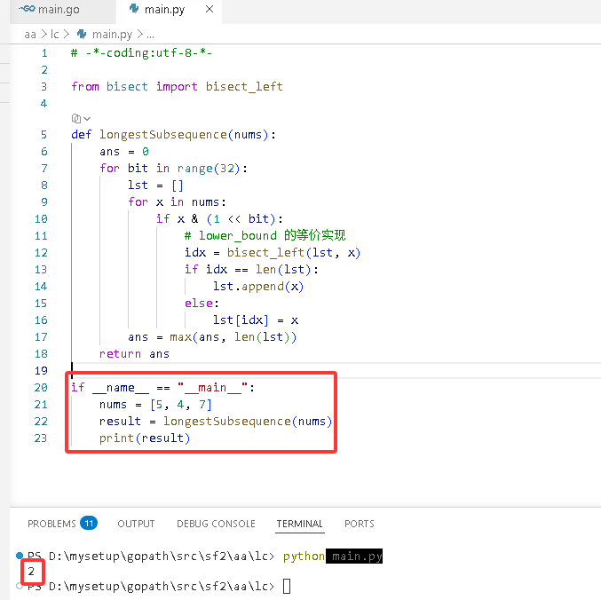Click the 'ans = 0' line
This screenshot has width=601, height=600.
[123, 152]
